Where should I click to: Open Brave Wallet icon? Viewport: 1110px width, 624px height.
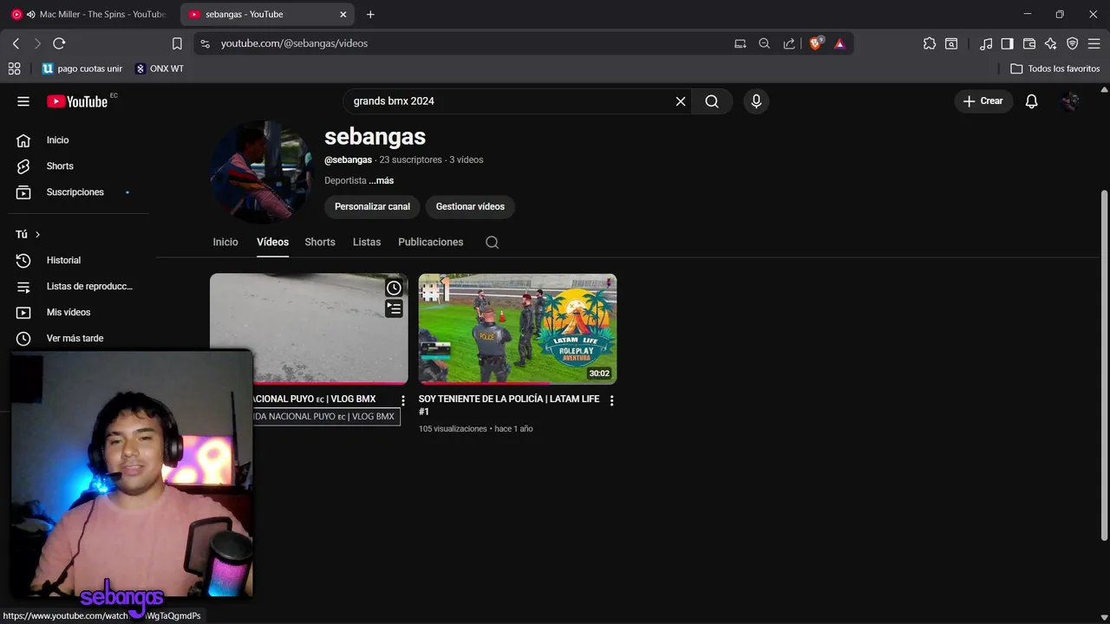pos(1029,43)
